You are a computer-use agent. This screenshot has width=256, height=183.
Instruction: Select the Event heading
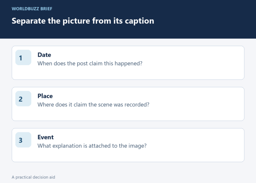[x=46, y=137]
